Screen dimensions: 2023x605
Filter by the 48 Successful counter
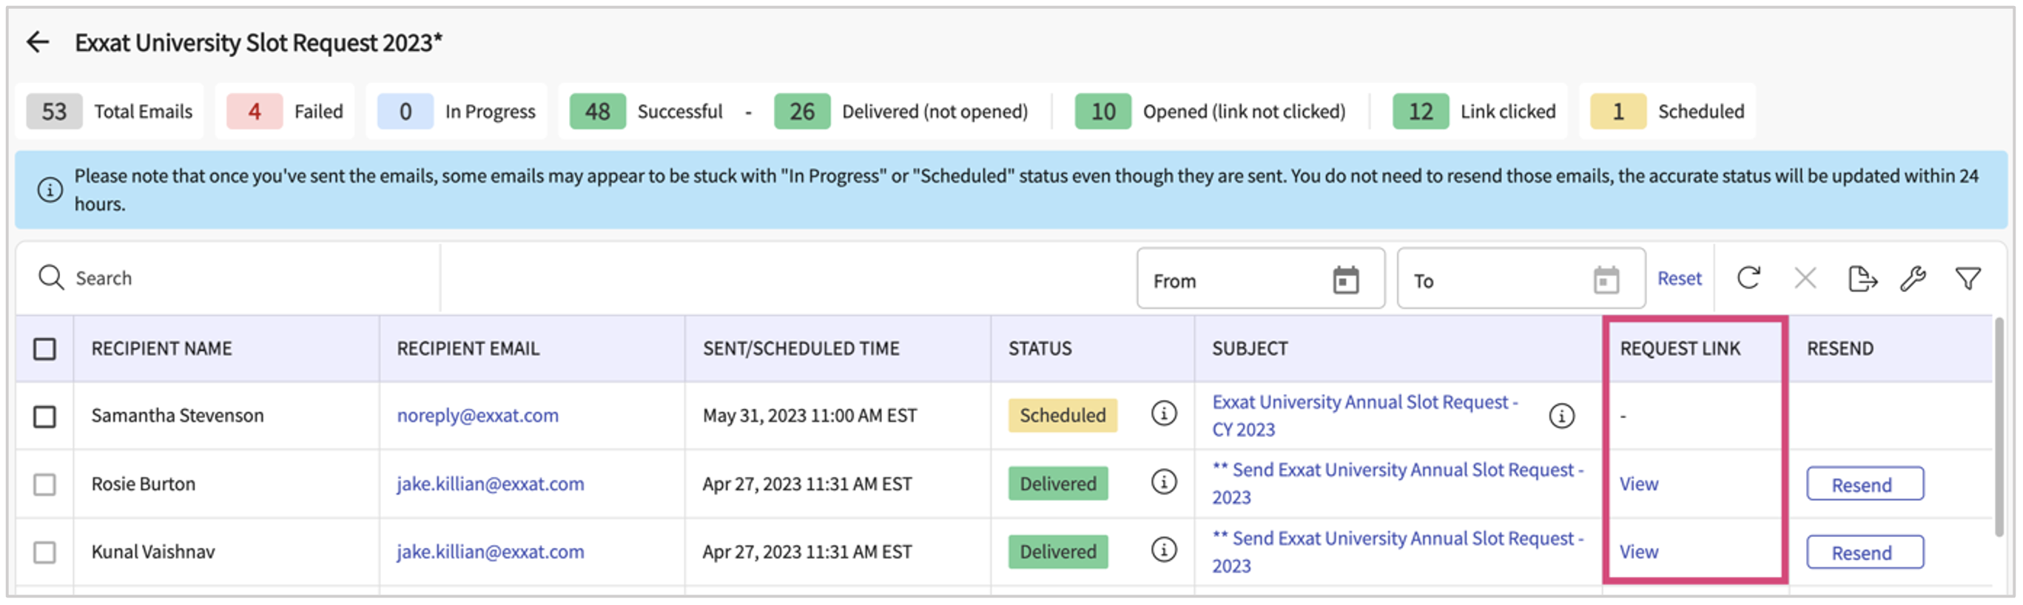pos(646,112)
